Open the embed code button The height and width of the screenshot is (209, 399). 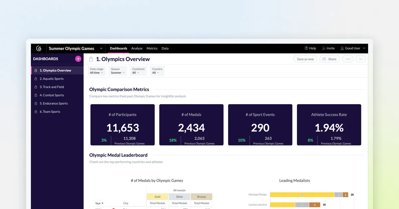tap(348, 59)
